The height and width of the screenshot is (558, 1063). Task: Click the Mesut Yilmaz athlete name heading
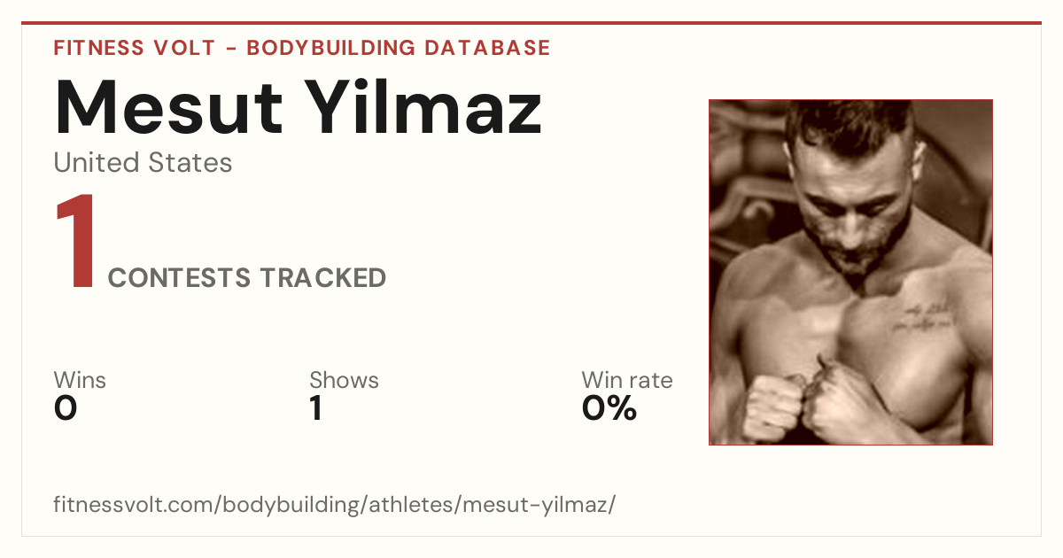(298, 107)
